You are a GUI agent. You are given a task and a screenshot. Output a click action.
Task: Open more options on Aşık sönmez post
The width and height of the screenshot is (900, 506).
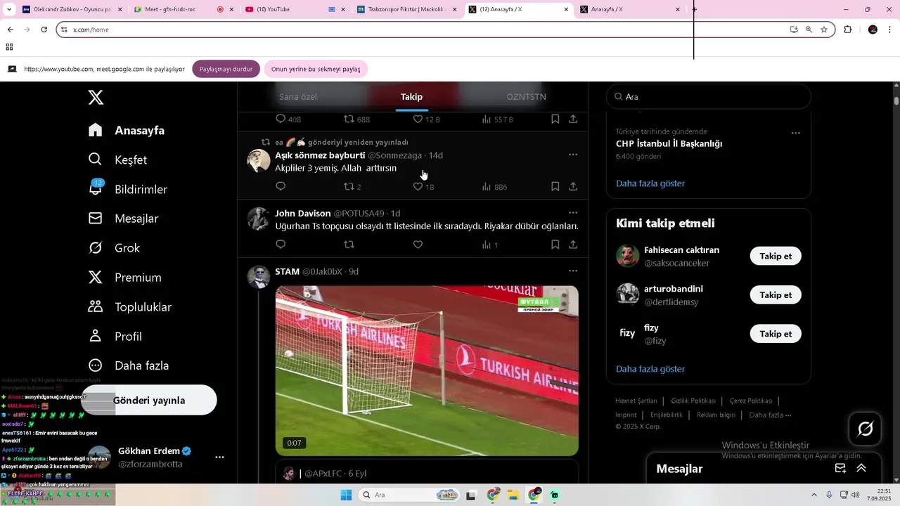click(573, 155)
